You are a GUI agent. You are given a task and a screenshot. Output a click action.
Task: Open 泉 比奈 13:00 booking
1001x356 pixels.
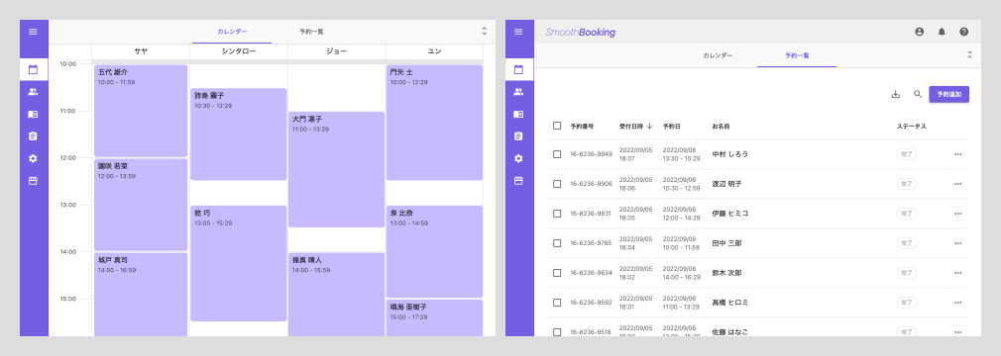tap(434, 251)
